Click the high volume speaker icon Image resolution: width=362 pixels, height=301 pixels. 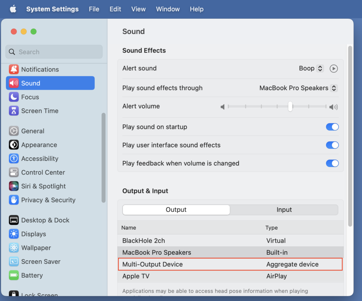coord(333,107)
